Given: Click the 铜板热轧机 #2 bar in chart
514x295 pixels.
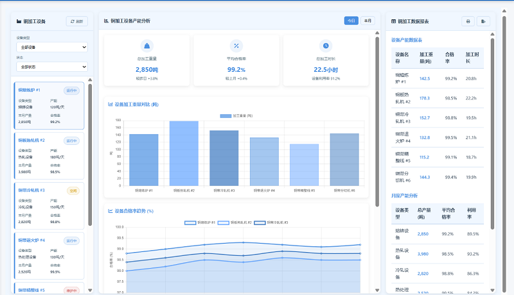Looking at the screenshot, I should pyautogui.click(x=184, y=153).
